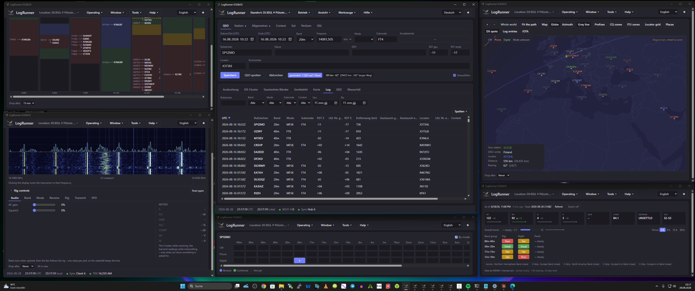
Task: Click Read again in rig controls
Action: coord(198,191)
